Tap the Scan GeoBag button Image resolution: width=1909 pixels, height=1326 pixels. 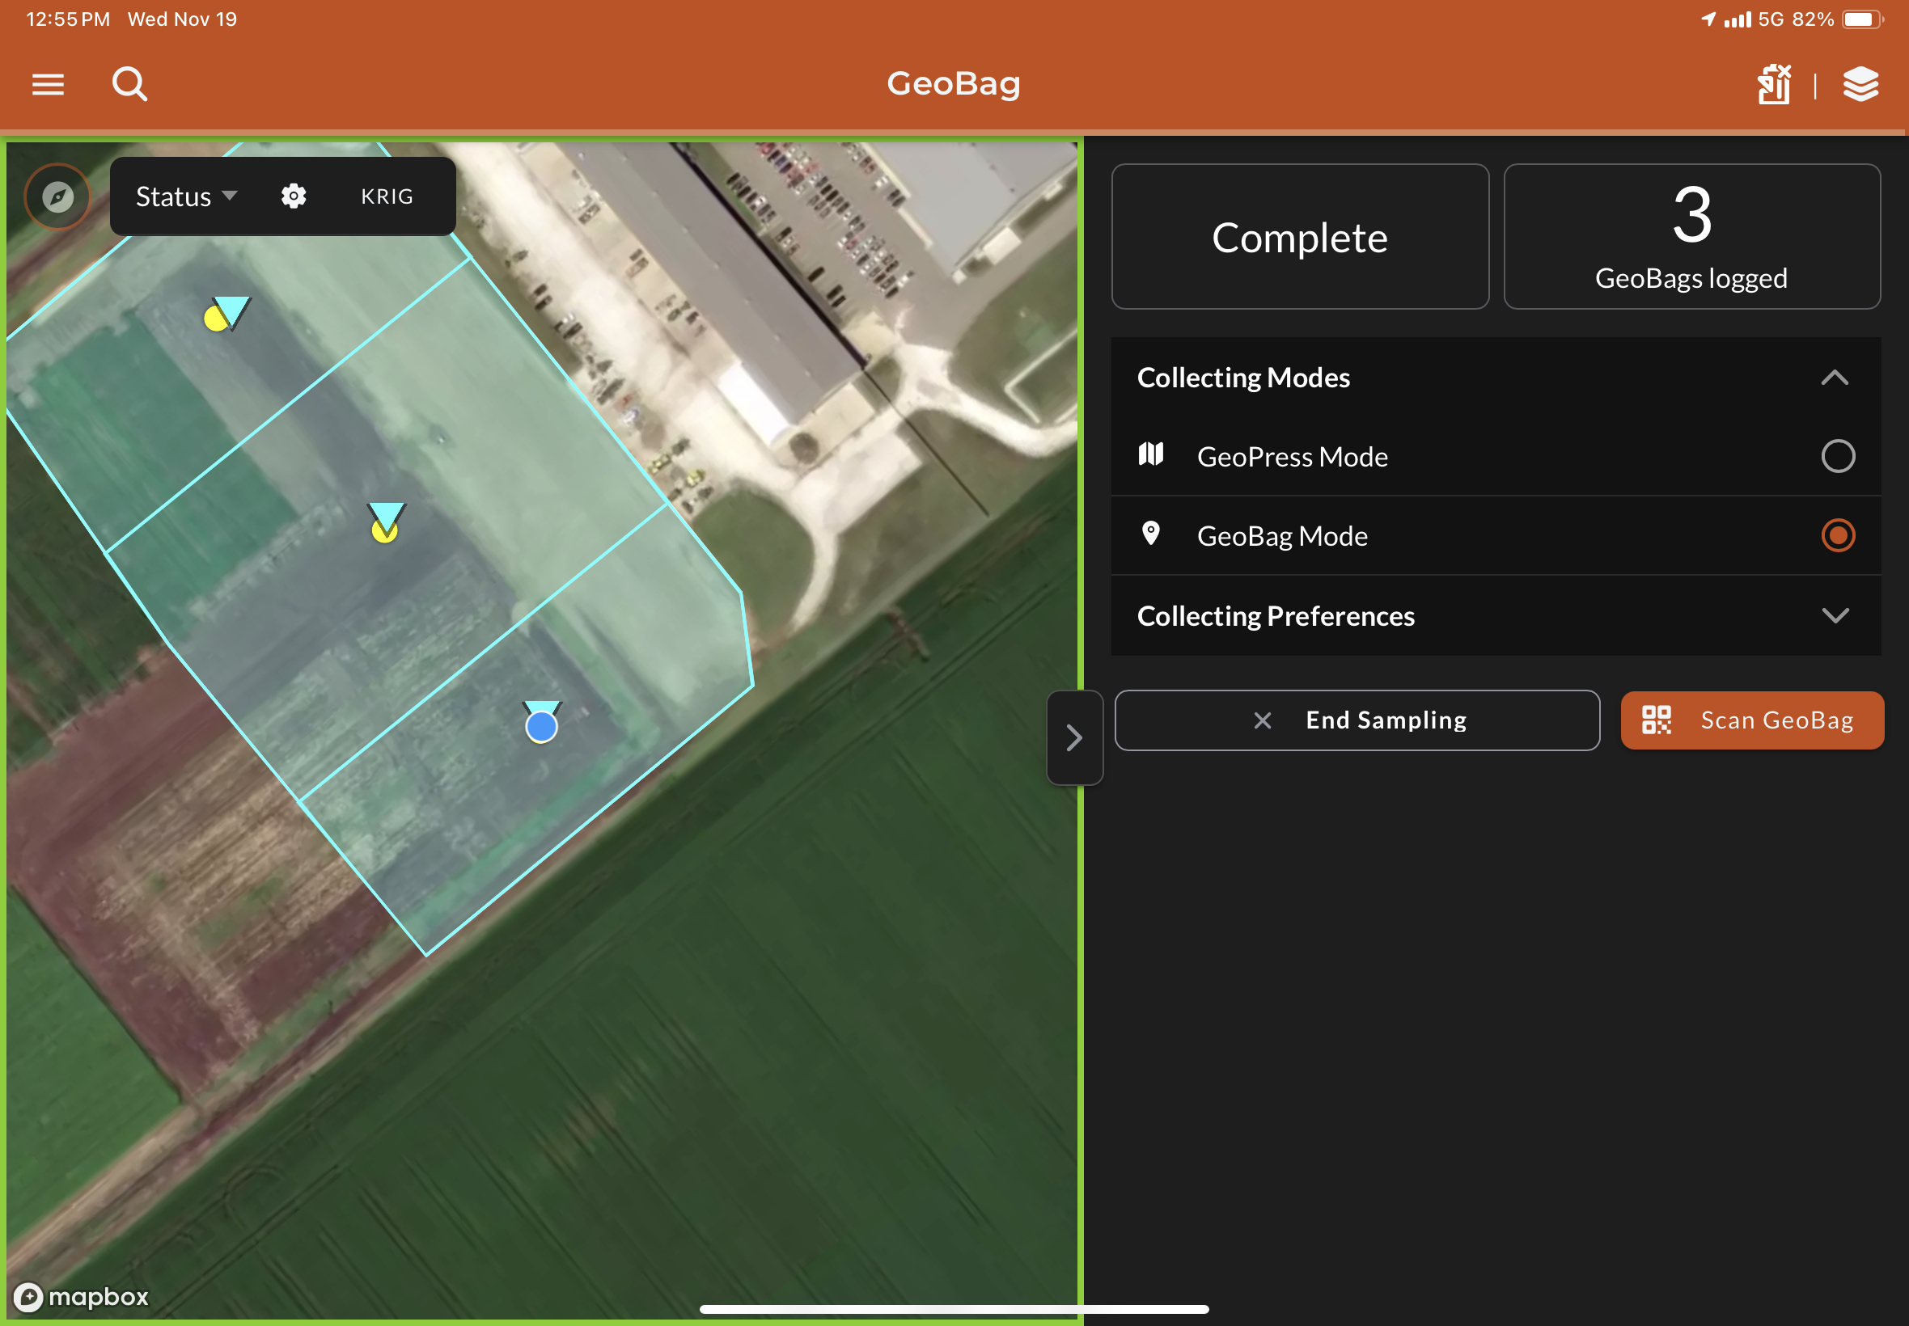coord(1752,720)
